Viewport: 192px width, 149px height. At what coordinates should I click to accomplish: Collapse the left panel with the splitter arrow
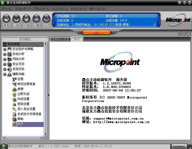pos(49,95)
